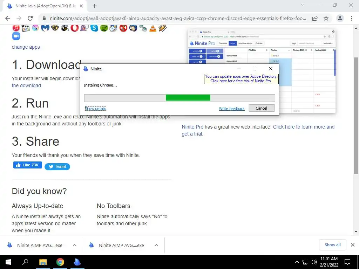
Task: Click the 'No Toolbars' heading
Action: pyautogui.click(x=113, y=206)
